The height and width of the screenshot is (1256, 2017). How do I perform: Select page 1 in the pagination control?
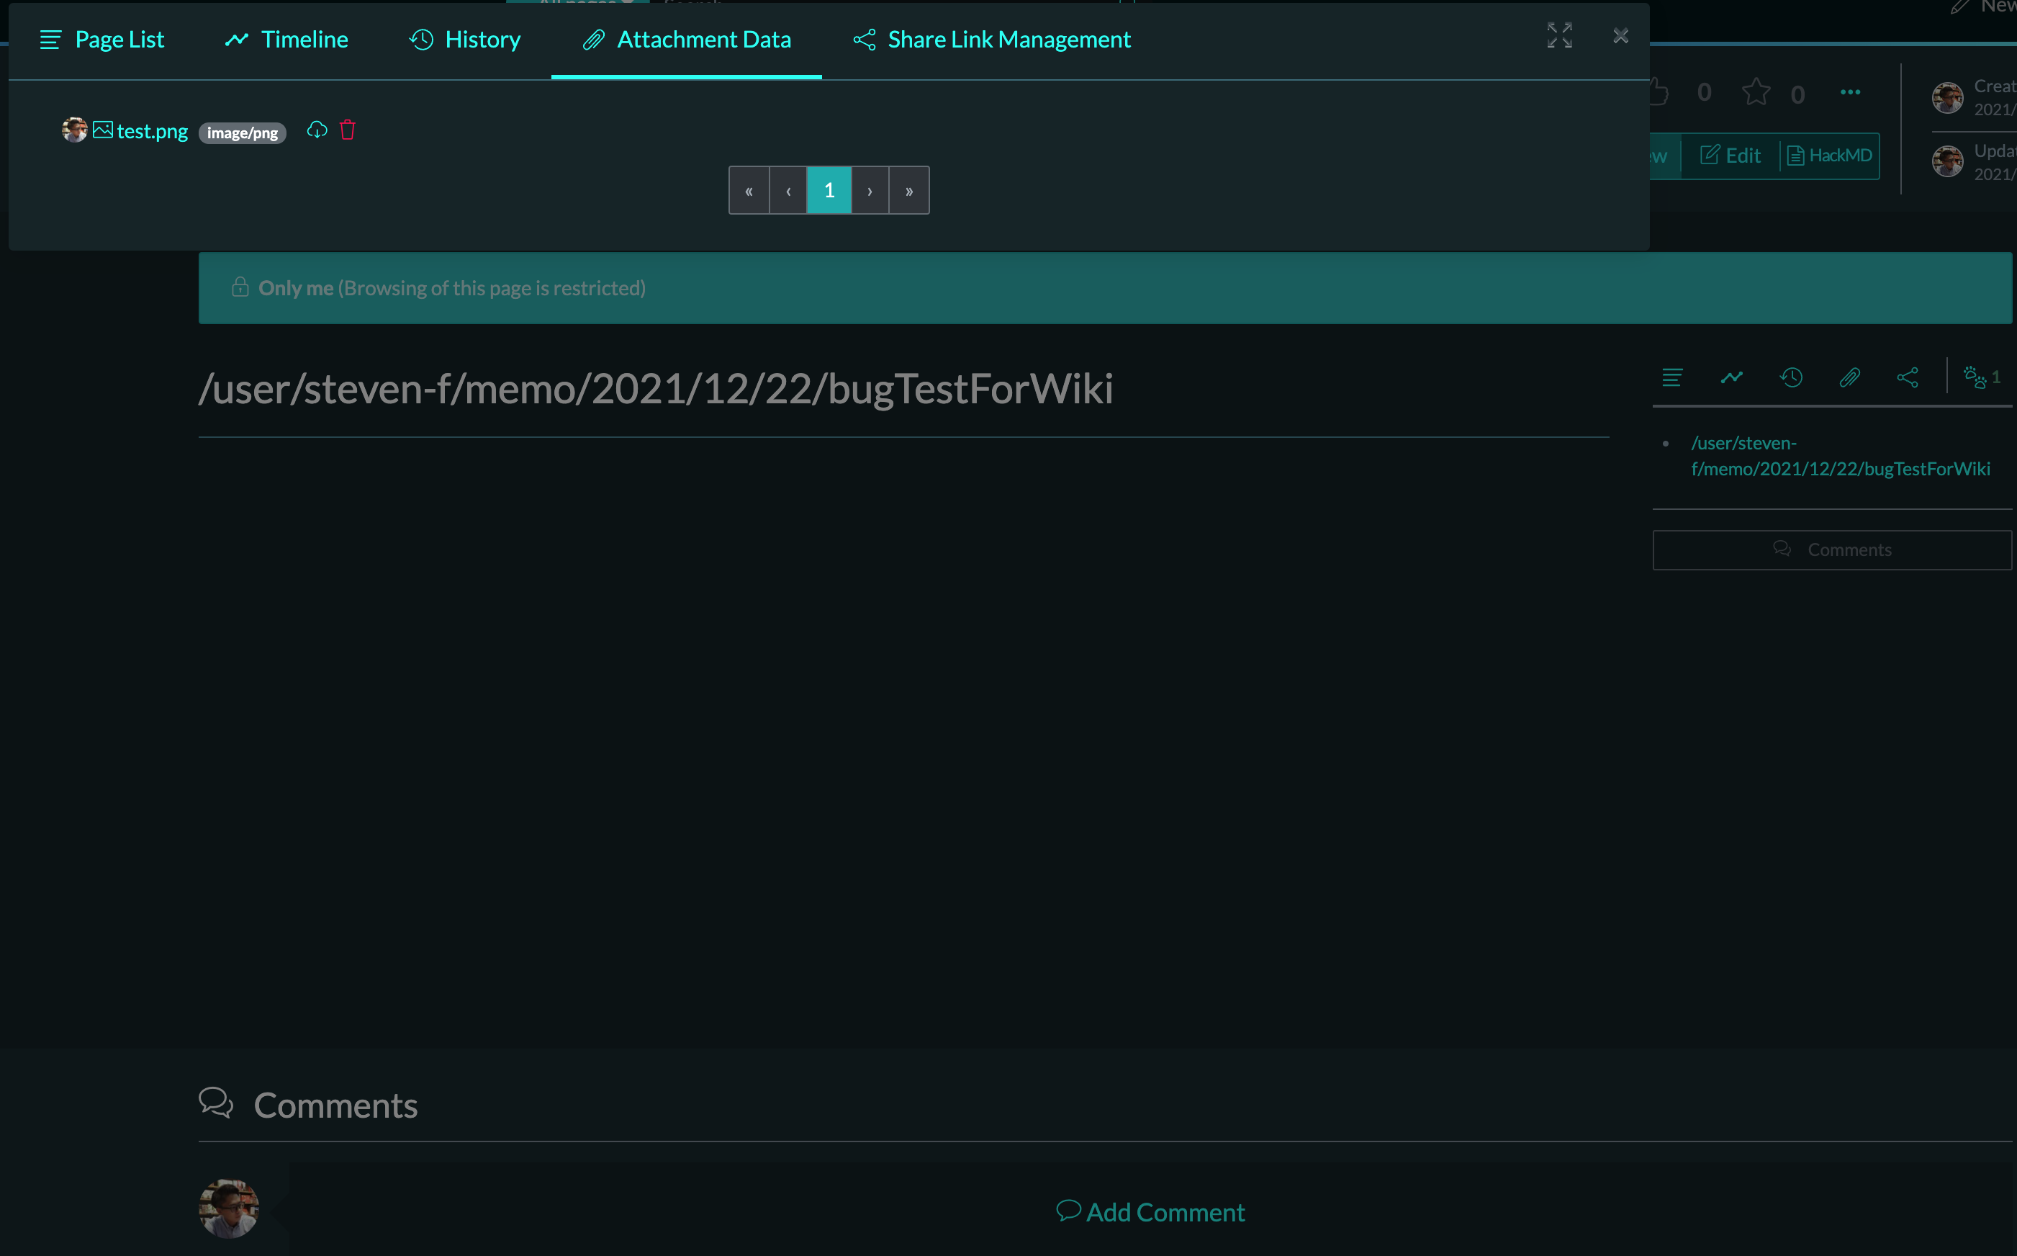coord(829,189)
